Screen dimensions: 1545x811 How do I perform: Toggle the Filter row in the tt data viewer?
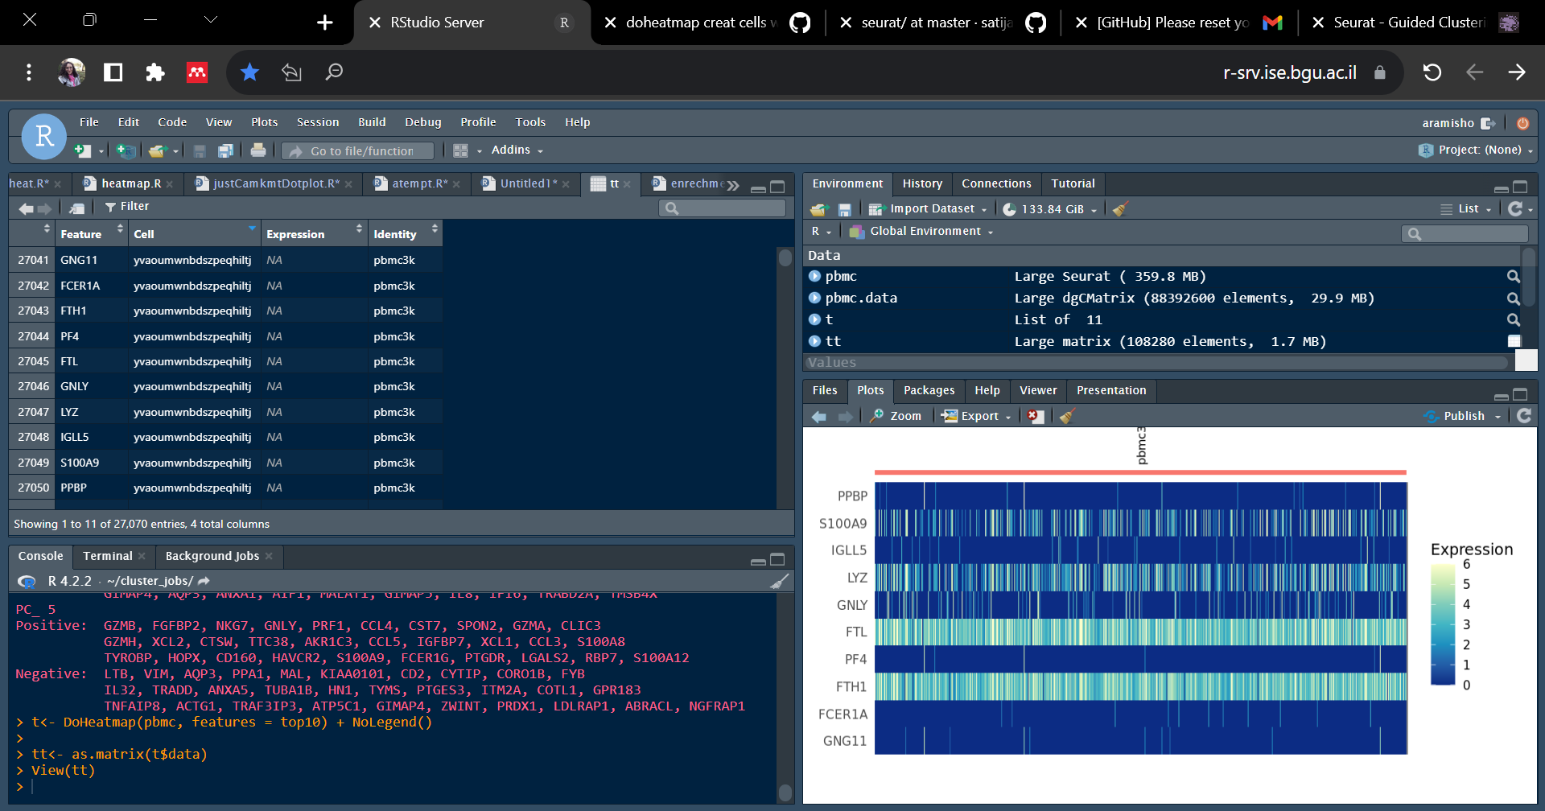pos(126,207)
